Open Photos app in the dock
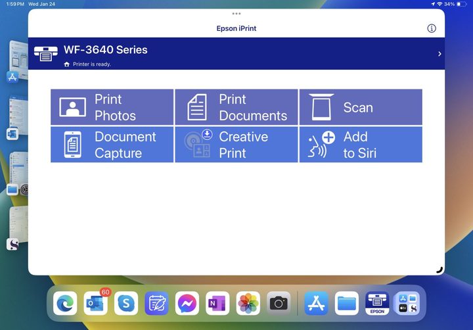 point(248,303)
